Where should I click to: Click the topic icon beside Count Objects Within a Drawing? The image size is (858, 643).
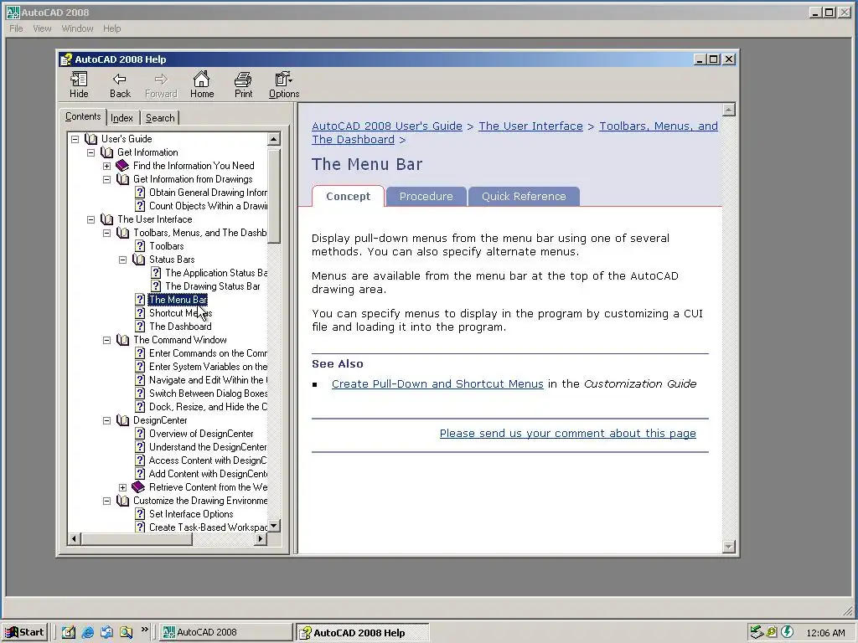(140, 206)
